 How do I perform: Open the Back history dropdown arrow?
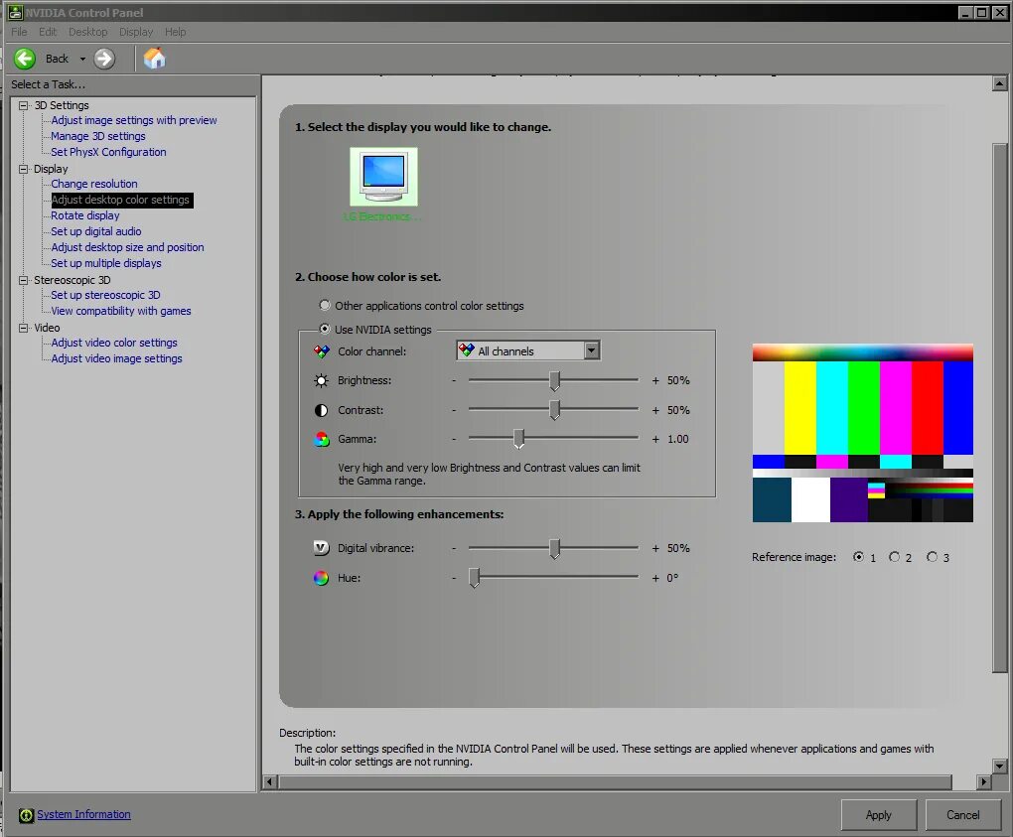pos(82,59)
